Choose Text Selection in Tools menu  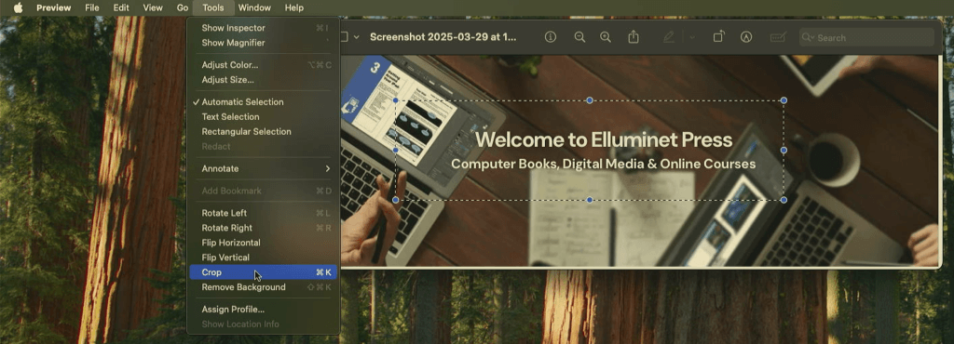[263, 116]
